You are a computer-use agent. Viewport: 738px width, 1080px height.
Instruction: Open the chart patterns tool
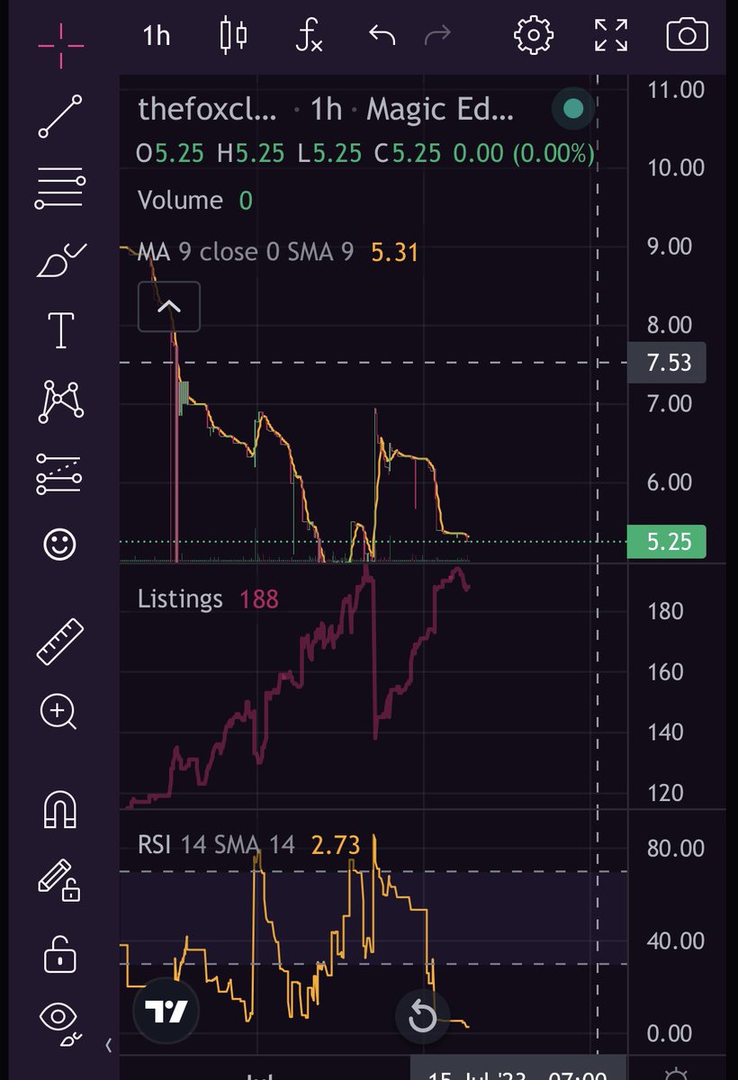[x=60, y=401]
